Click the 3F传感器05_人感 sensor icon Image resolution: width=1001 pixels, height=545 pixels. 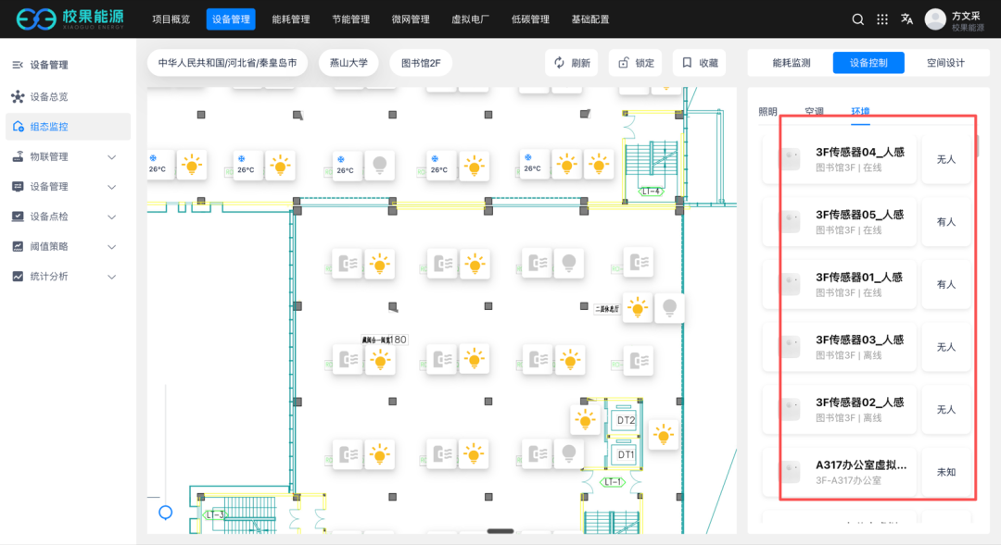point(791,221)
